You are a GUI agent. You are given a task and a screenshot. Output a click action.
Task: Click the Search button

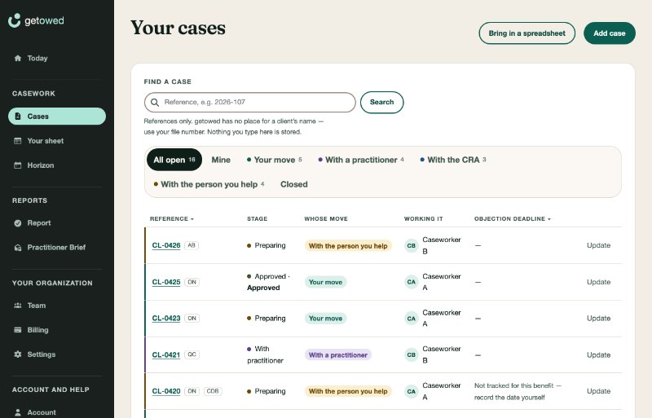[381, 103]
